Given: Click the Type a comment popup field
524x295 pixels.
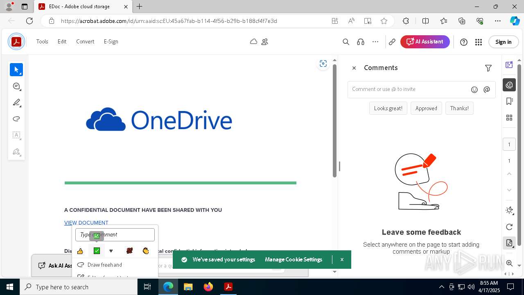Looking at the screenshot, I should coord(115,235).
